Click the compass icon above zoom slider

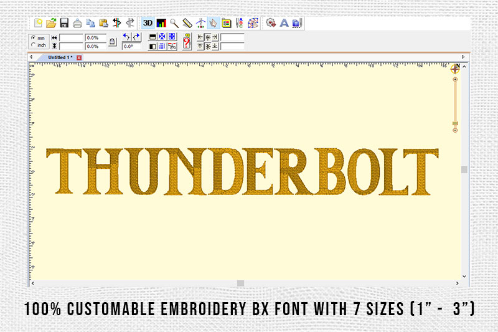pyautogui.click(x=455, y=69)
